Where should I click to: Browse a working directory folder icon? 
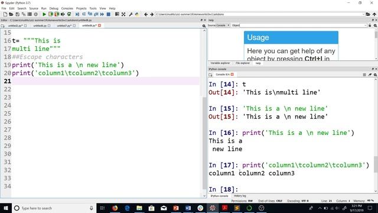coord(368,14)
